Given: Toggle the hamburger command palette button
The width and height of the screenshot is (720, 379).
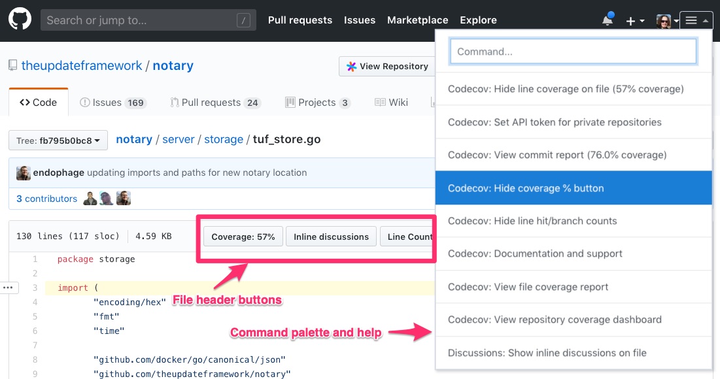Looking at the screenshot, I should [696, 20].
